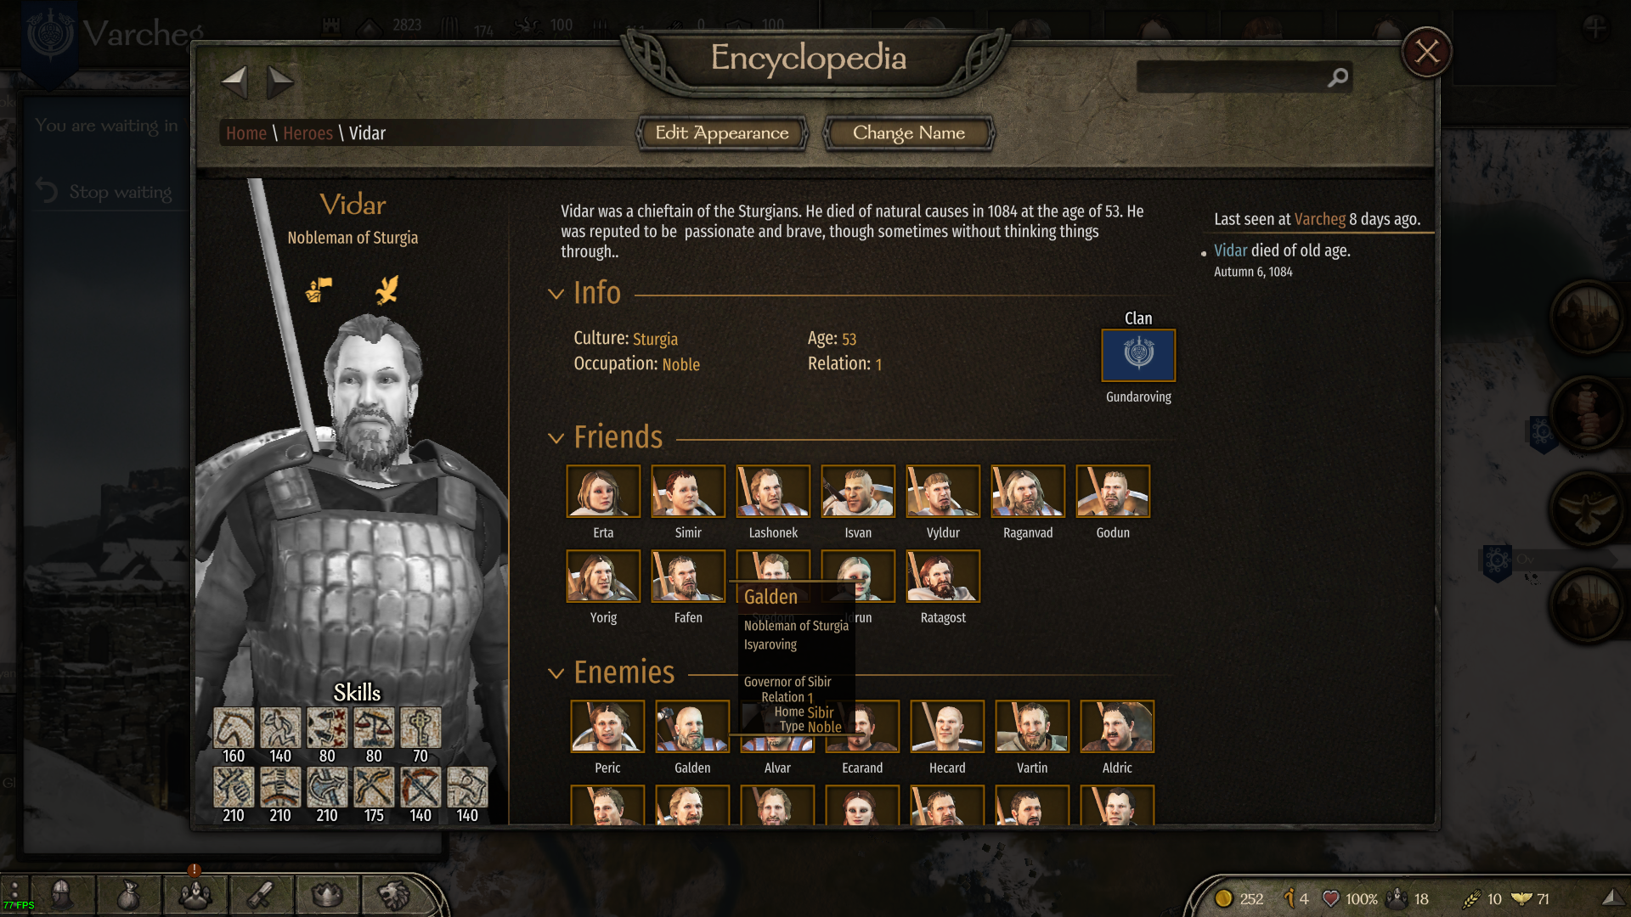Open the helmet character icon in the bottom bar
The image size is (1631, 917).
[x=61, y=895]
